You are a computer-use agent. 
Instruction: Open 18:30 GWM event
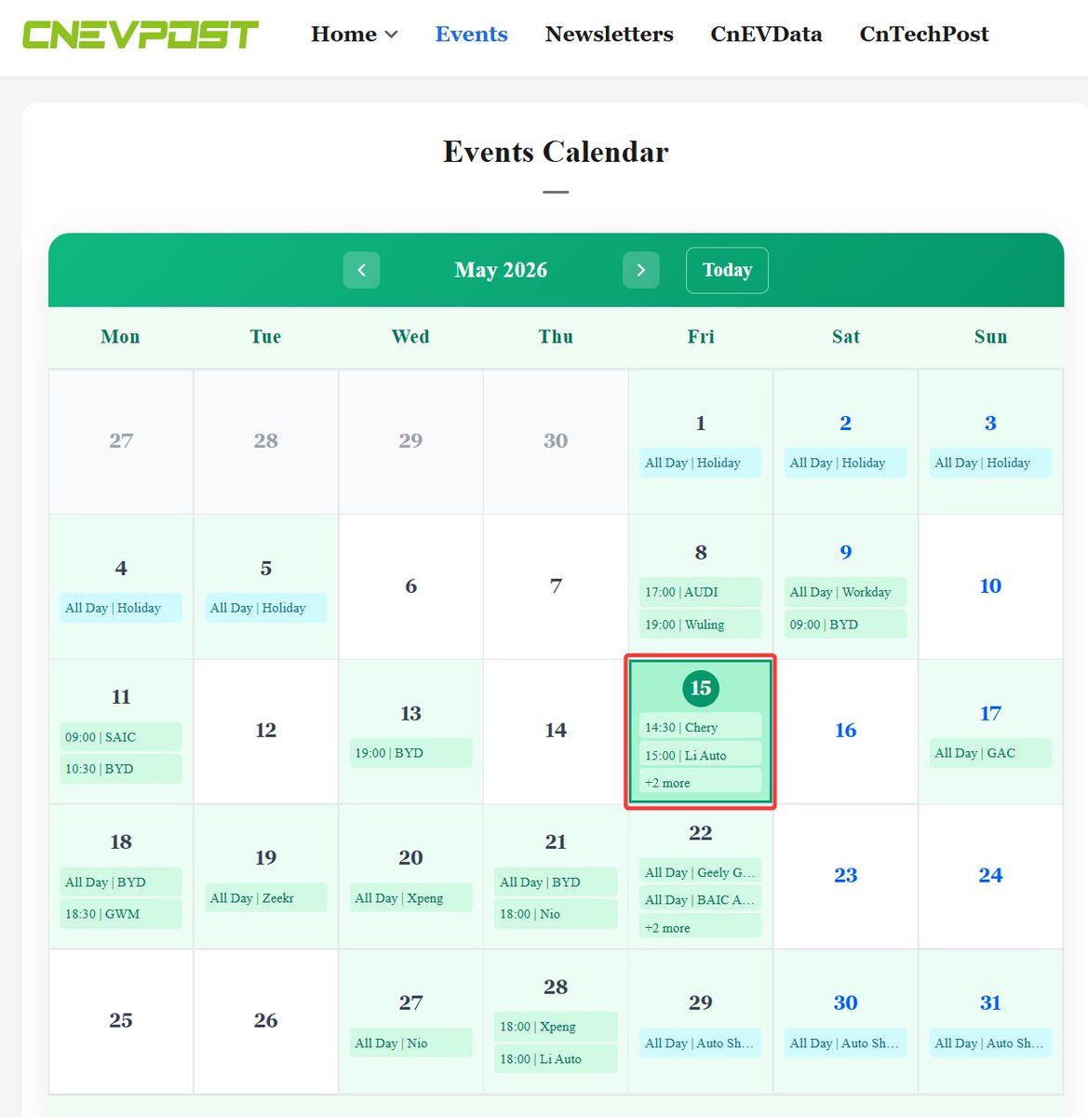121,914
